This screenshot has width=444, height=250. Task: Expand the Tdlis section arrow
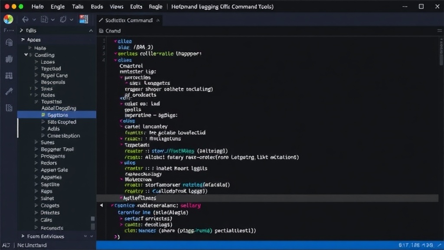coord(21,30)
